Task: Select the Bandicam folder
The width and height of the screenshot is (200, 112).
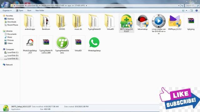Action: pyautogui.click(x=46, y=22)
